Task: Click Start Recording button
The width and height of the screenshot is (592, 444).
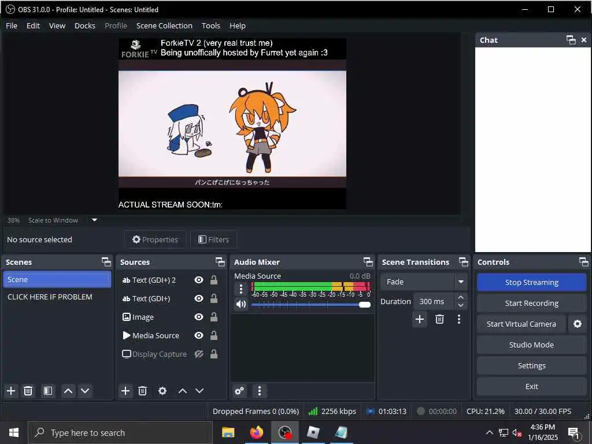Action: pyautogui.click(x=532, y=303)
